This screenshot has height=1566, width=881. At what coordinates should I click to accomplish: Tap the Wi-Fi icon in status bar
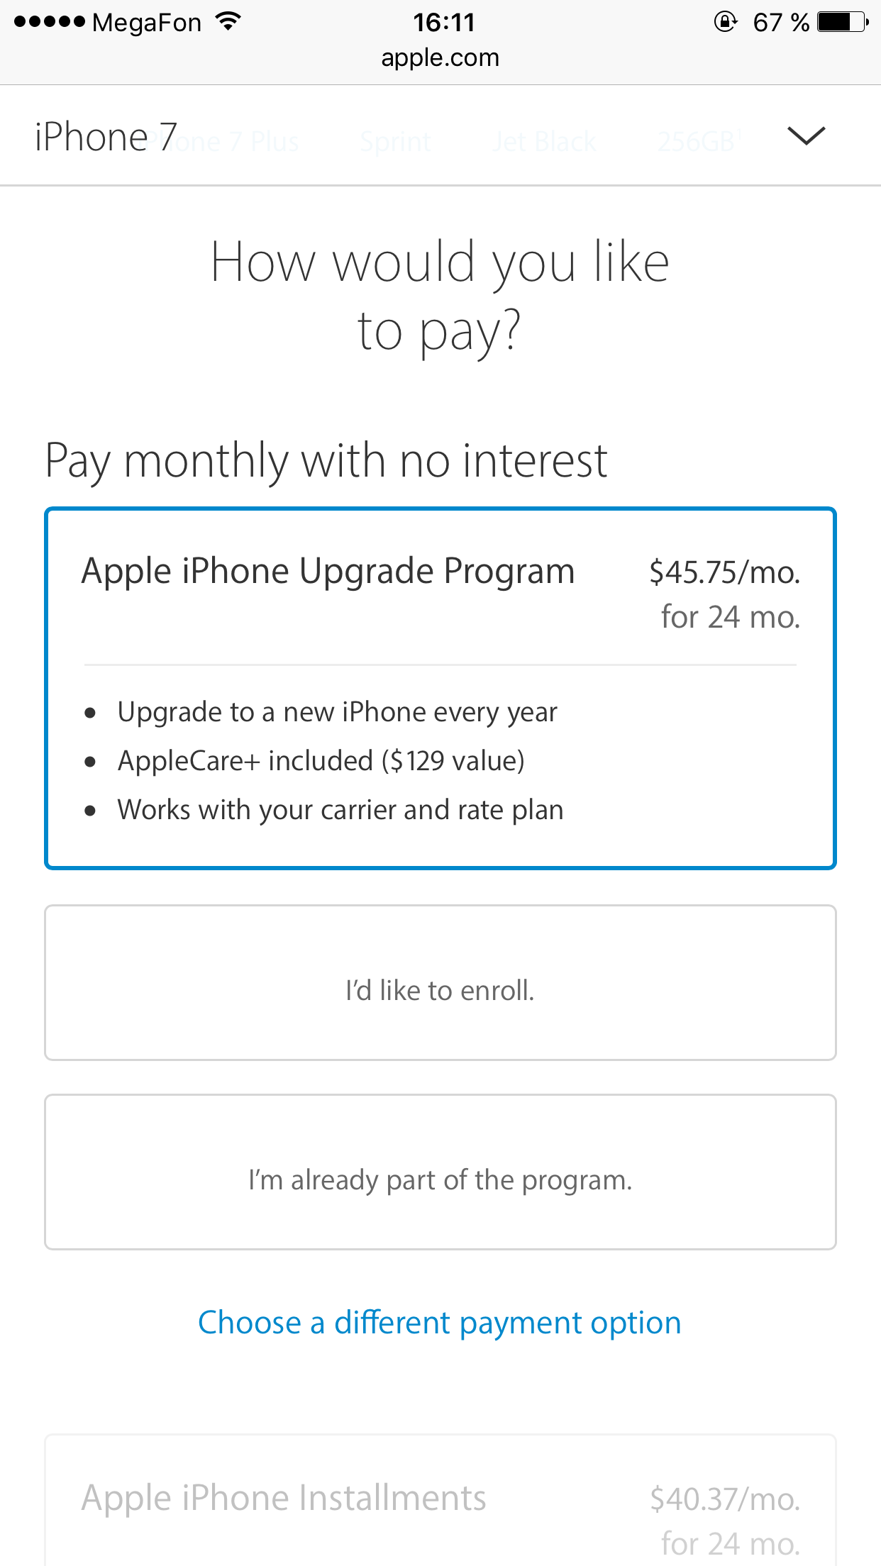228,21
